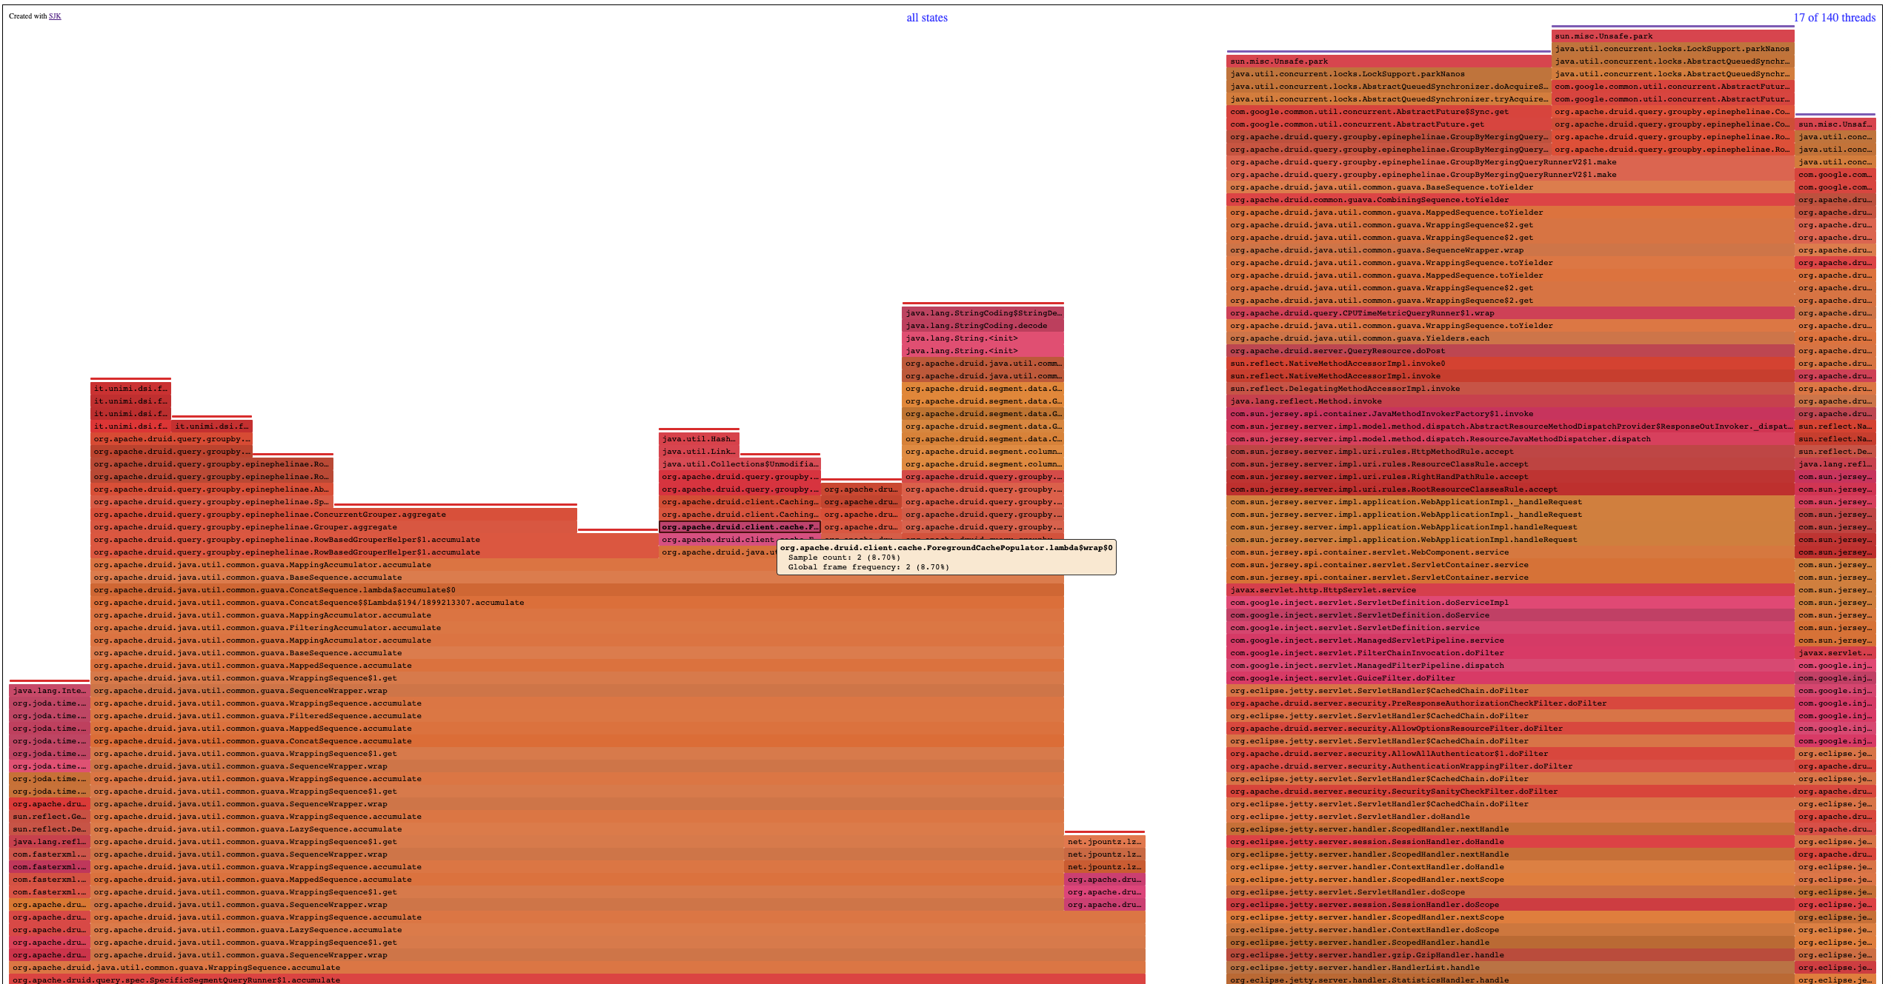The image size is (1891, 984).
Task: Click the topmost it.unimi.dsi frame on the left
Action: coord(130,388)
